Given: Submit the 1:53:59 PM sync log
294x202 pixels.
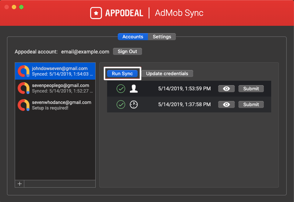Looking at the screenshot, I should tap(251, 89).
